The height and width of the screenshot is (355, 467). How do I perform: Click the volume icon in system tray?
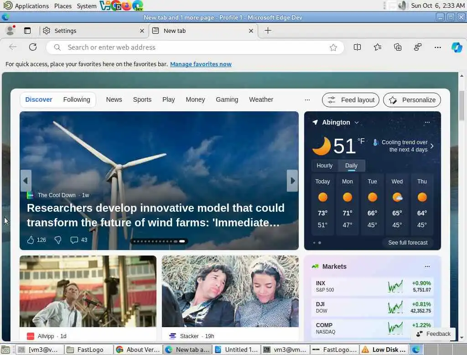(x=402, y=5)
